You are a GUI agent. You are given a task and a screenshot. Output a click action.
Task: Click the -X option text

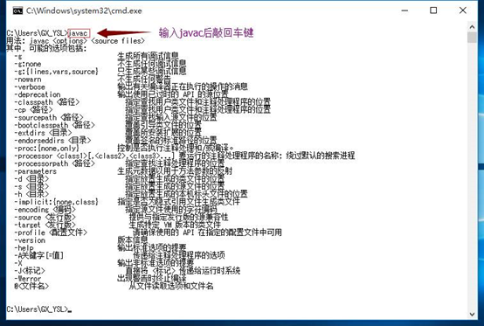click(18, 263)
